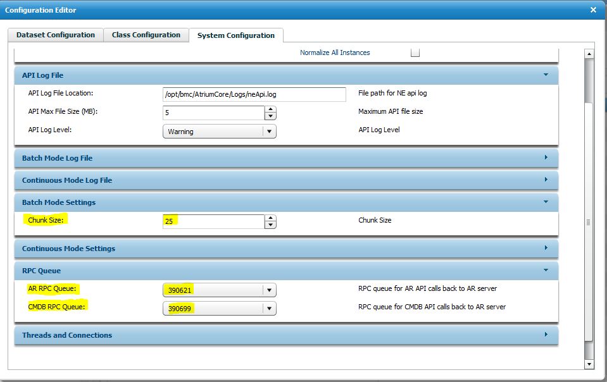Open the API Log Level dropdown
Image resolution: width=607 pixels, height=382 pixels.
click(x=270, y=132)
